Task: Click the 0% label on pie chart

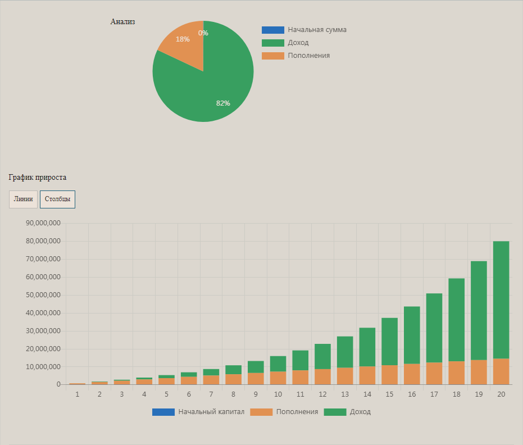Action: pyautogui.click(x=203, y=33)
